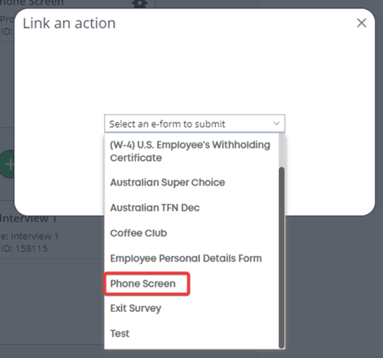Collapse the e-form list using chevron arrow
383x358 pixels.
click(277, 123)
